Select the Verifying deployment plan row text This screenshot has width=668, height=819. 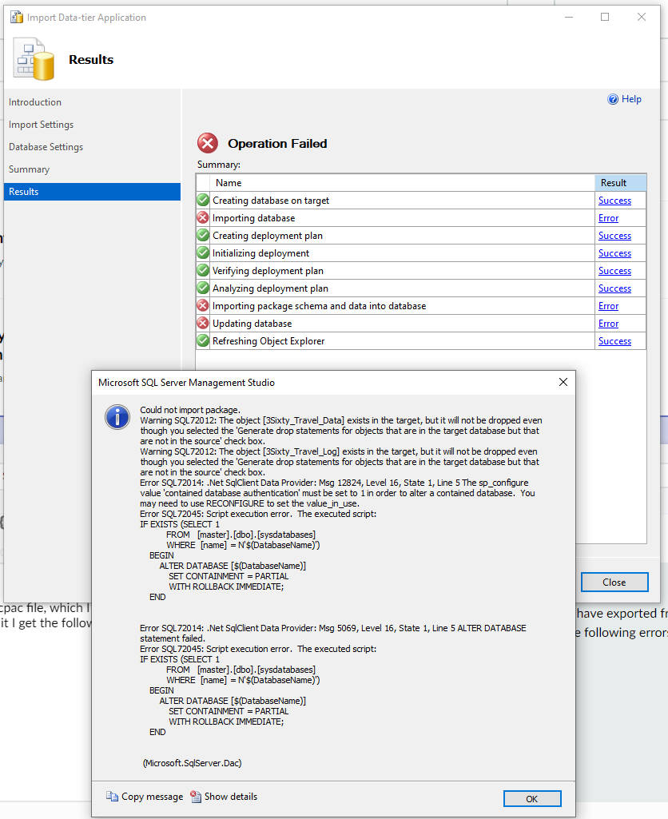tap(268, 271)
